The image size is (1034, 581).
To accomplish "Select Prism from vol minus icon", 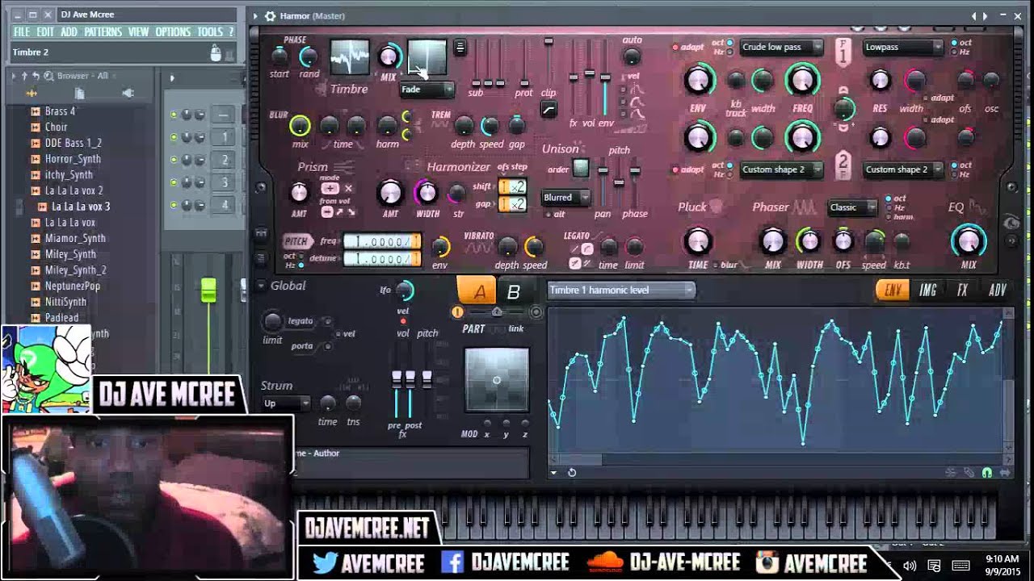I will coord(326,212).
